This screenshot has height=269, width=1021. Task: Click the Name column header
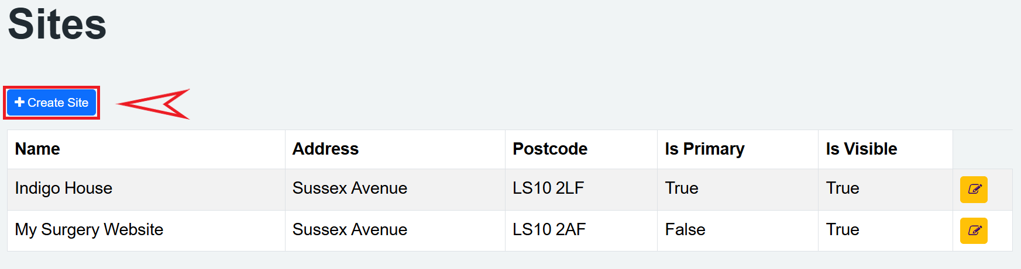click(x=37, y=149)
